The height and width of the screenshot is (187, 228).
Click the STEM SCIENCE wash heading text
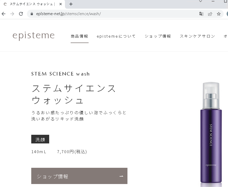60,74
